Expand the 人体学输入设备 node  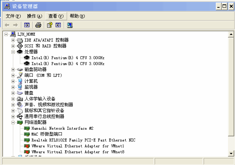(13, 99)
